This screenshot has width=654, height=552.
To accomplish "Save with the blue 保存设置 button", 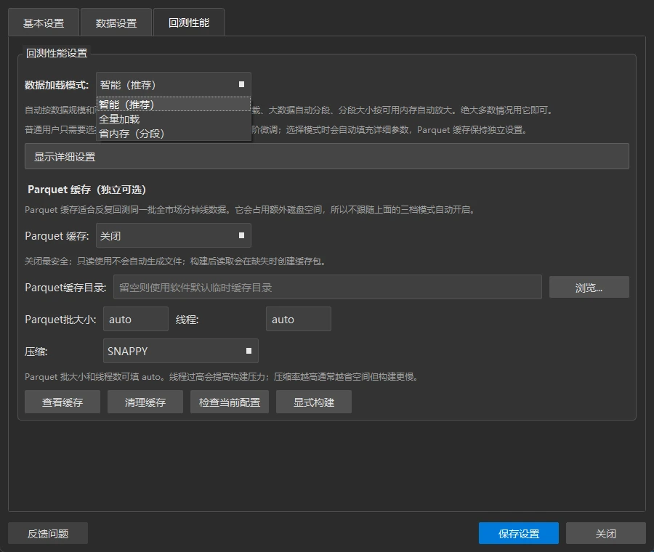I will (x=518, y=533).
